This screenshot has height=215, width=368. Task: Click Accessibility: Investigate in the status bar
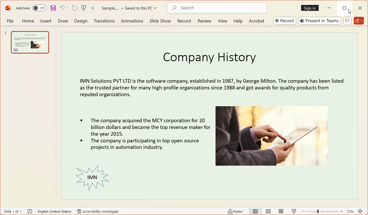point(98,211)
